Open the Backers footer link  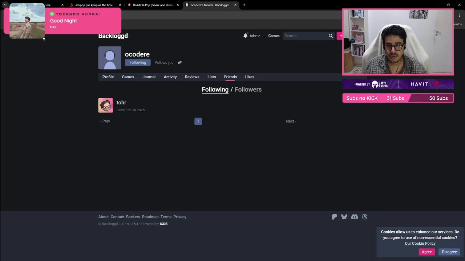point(133,217)
